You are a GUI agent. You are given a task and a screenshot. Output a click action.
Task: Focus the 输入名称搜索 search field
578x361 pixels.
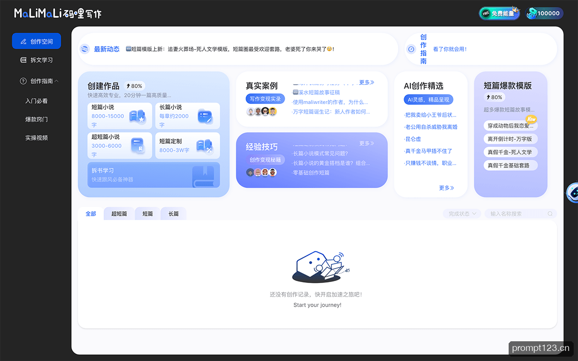[x=521, y=214]
